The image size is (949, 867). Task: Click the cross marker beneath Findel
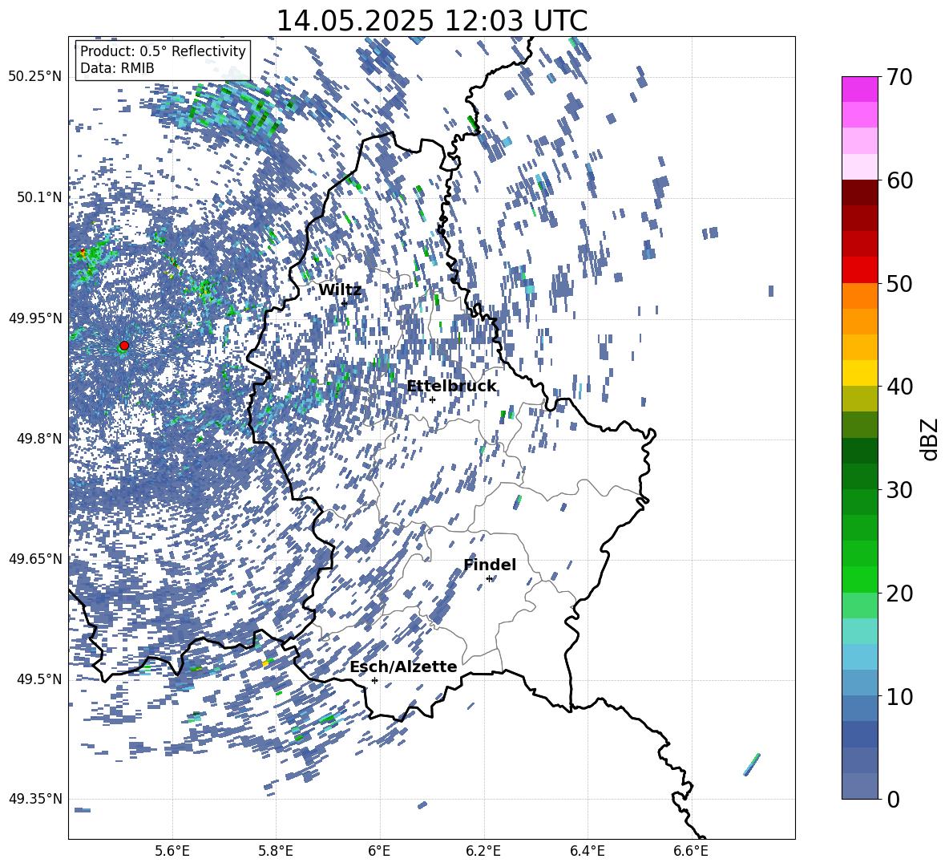(x=490, y=579)
